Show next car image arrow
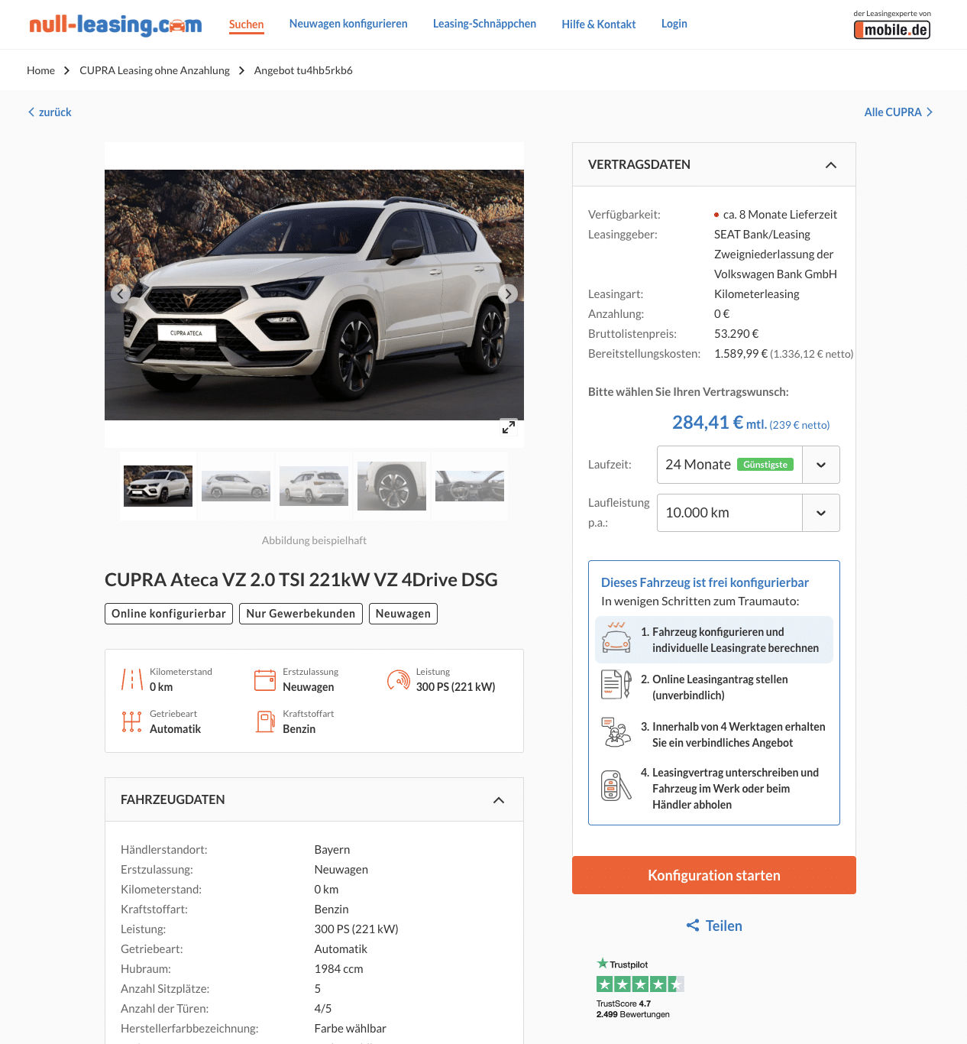This screenshot has height=1044, width=967. (508, 293)
